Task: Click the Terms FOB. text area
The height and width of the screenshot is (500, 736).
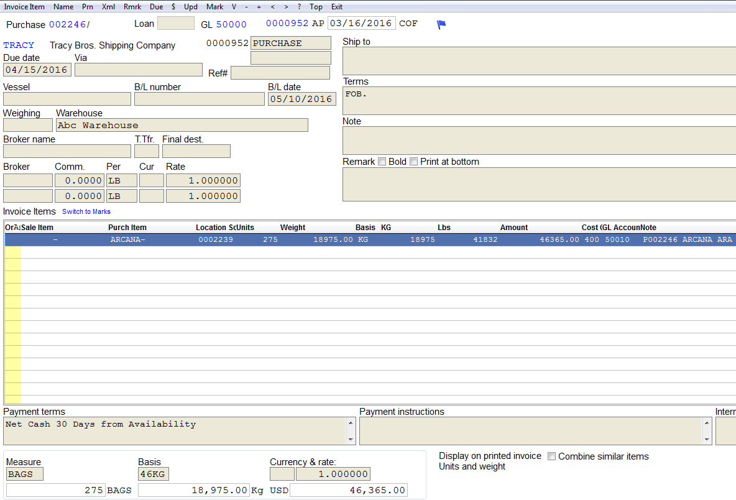Action: [x=540, y=101]
